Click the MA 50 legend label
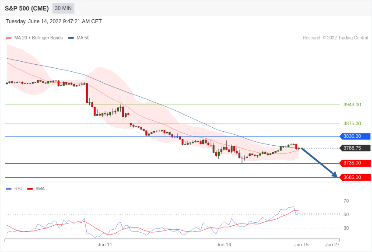The image size is (372, 252). [83, 38]
